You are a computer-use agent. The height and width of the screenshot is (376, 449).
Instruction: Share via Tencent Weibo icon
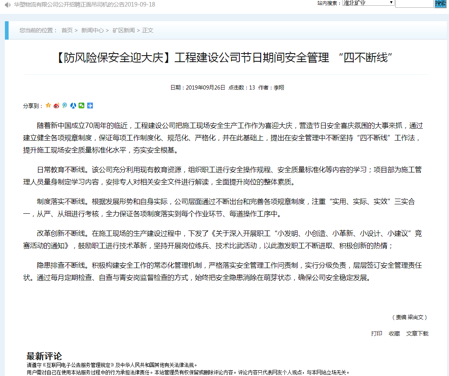tap(65, 105)
